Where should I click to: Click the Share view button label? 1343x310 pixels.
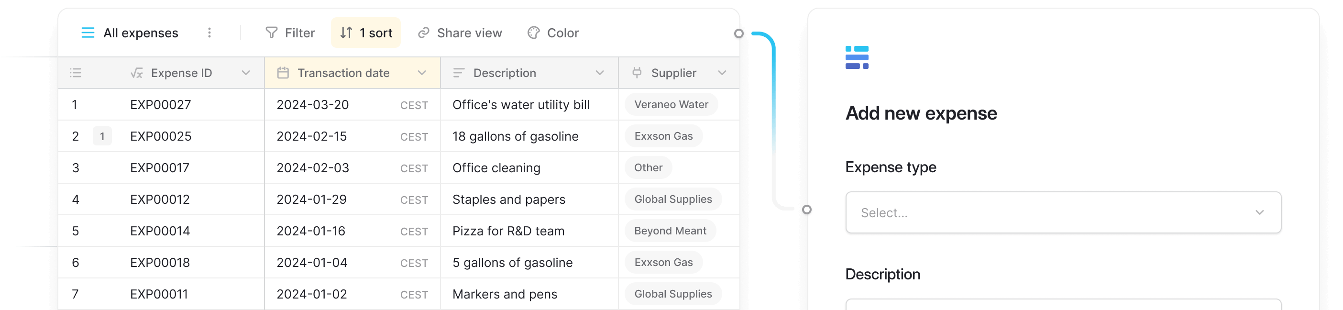[x=469, y=33]
